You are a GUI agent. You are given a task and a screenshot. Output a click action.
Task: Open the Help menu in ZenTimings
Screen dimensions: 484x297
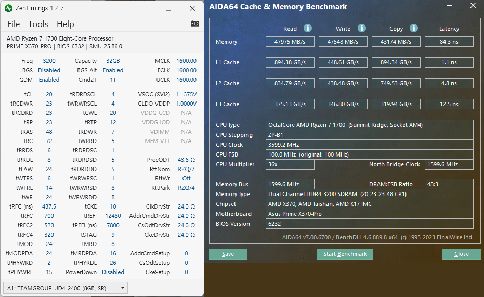point(65,24)
